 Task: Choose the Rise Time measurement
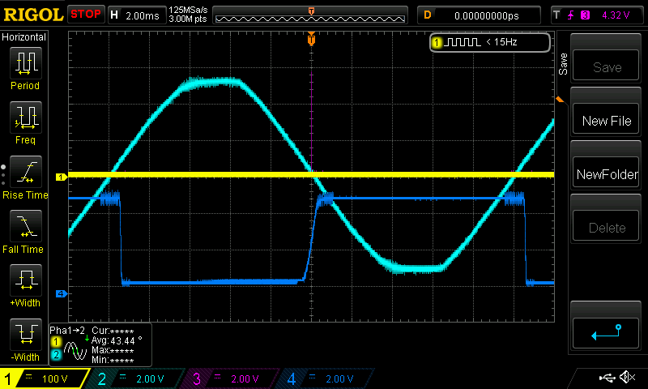pyautogui.click(x=25, y=176)
